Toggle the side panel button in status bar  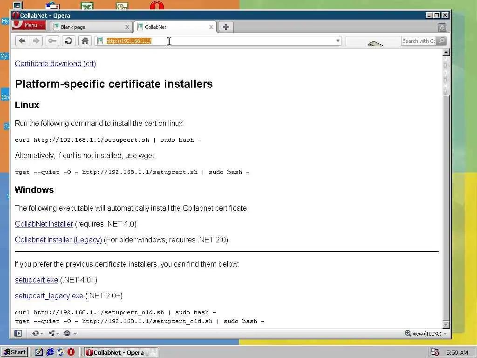pyautogui.click(x=18, y=333)
